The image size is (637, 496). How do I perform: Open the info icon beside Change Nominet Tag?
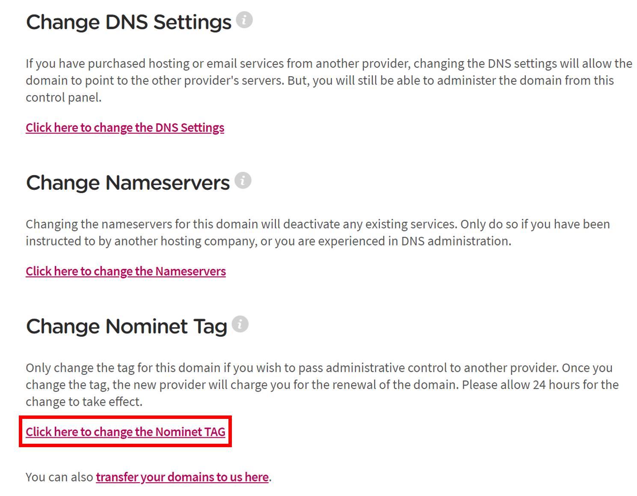[240, 324]
